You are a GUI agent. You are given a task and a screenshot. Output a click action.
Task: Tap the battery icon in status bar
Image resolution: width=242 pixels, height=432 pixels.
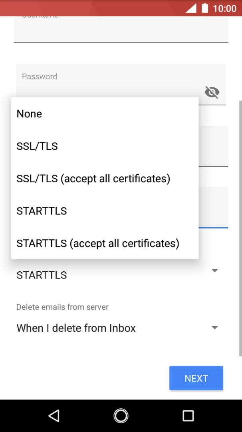coord(205,8)
